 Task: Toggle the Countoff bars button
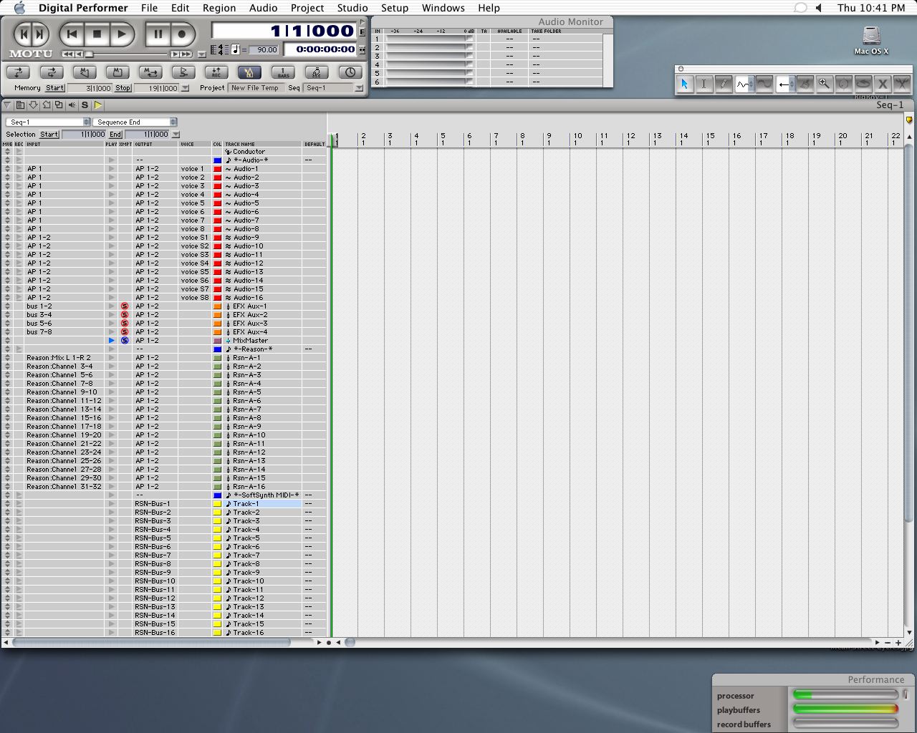tap(283, 72)
